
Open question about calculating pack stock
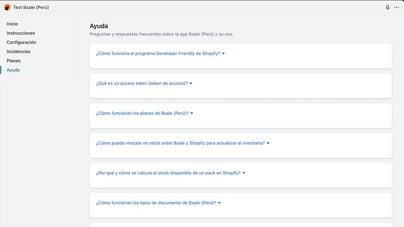pyautogui.click(x=168, y=173)
